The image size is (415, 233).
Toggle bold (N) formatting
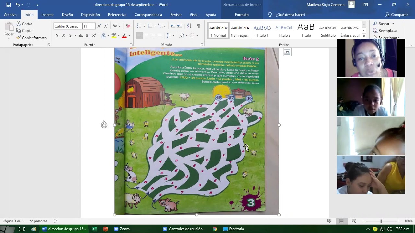coord(57,35)
